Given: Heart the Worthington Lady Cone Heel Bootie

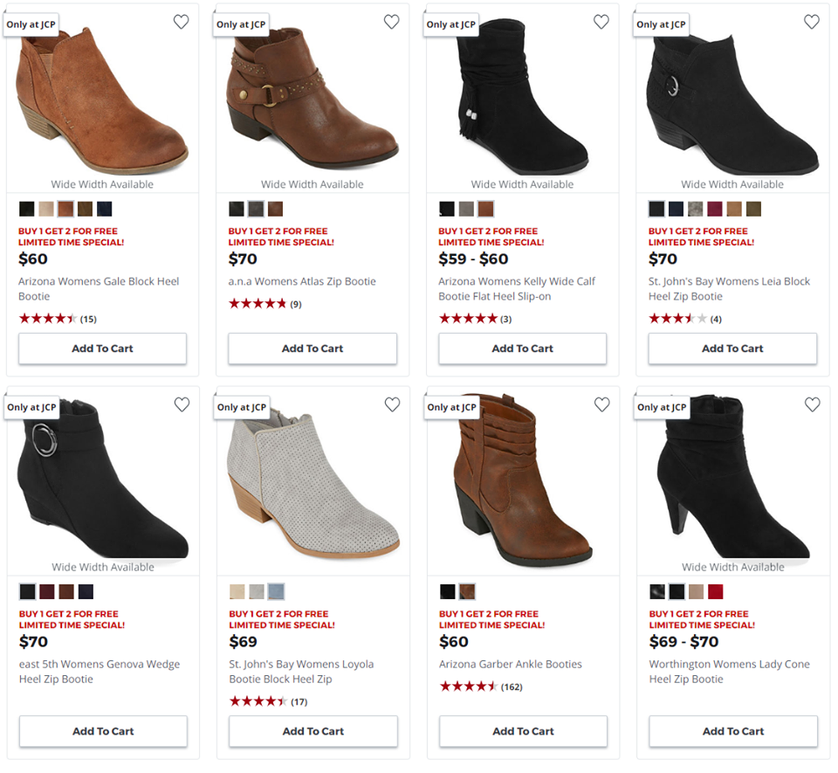Looking at the screenshot, I should point(813,404).
